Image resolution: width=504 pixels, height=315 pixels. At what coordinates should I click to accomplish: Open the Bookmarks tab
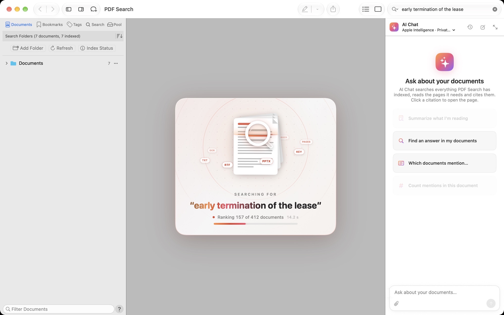point(50,24)
